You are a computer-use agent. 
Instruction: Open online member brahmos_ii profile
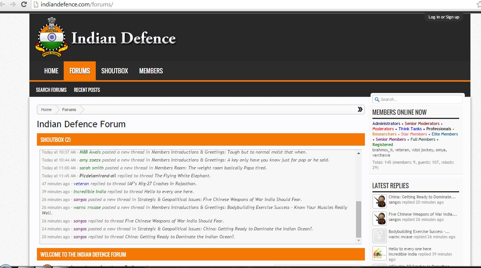(x=382, y=150)
